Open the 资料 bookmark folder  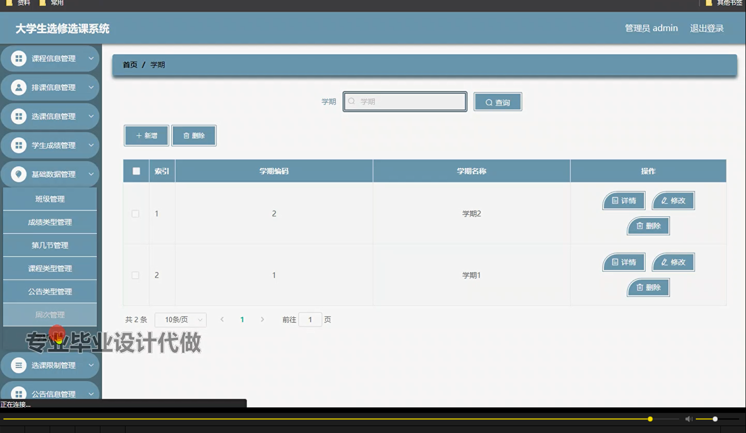pyautogui.click(x=18, y=3)
